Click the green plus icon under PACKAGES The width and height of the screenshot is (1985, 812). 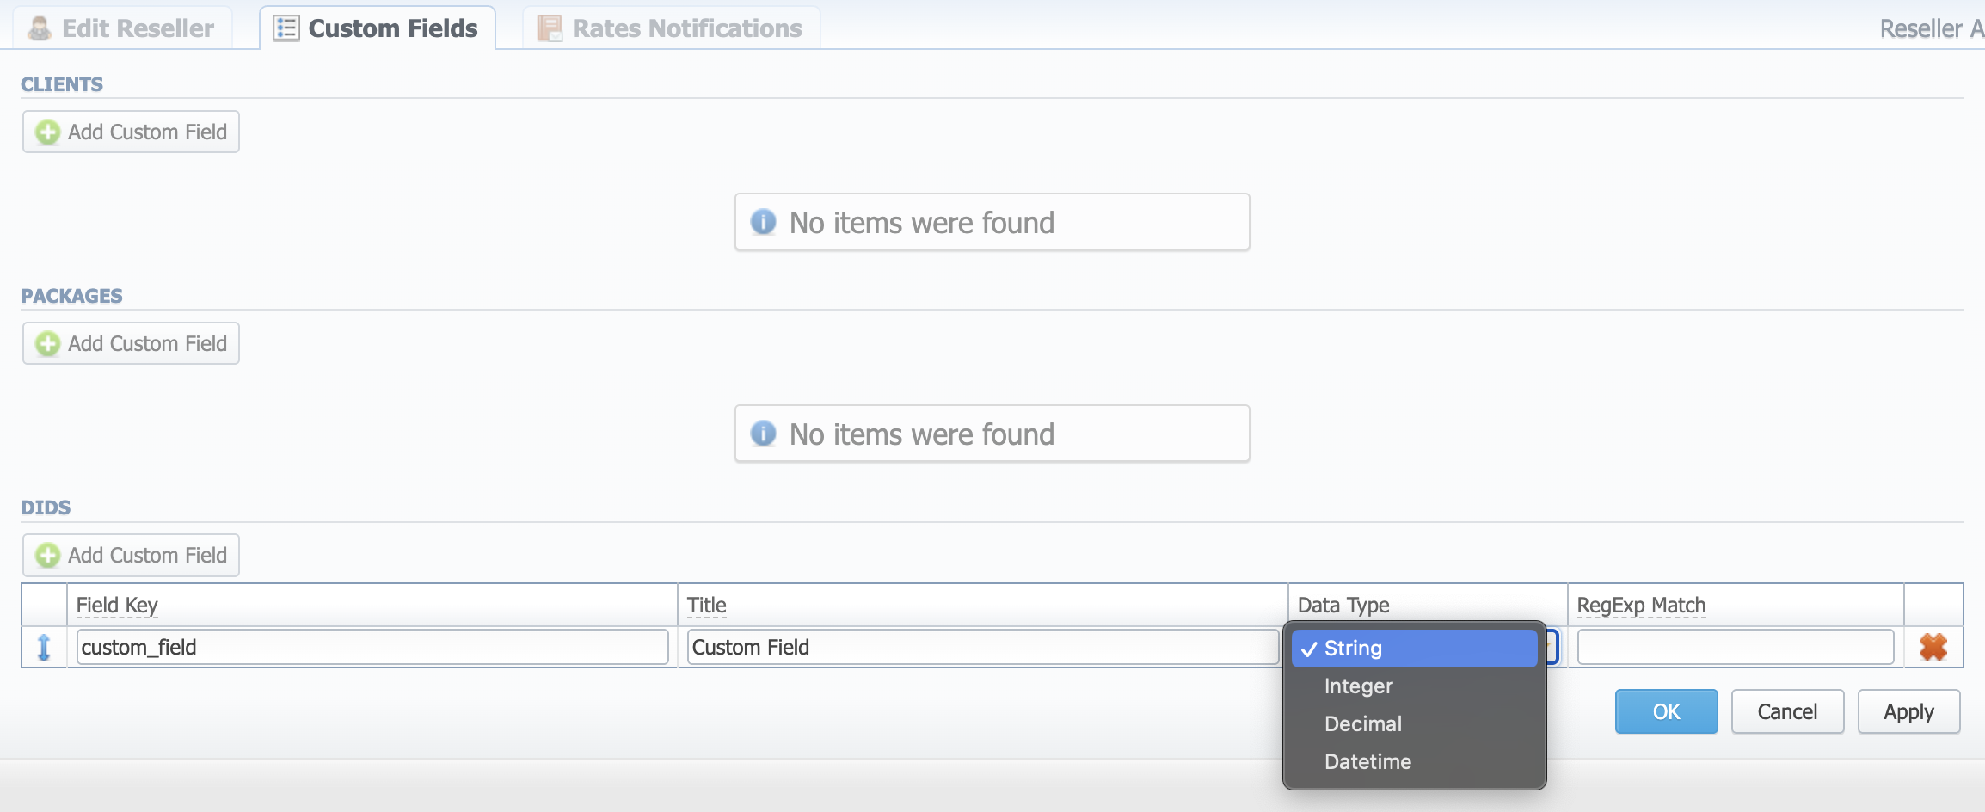pyautogui.click(x=48, y=343)
